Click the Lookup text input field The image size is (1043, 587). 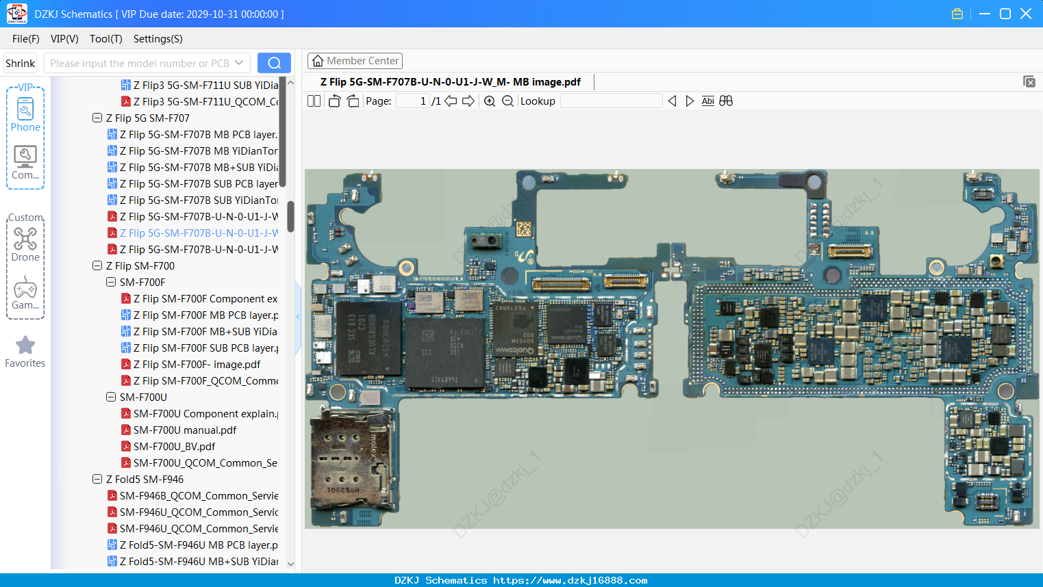[612, 101]
